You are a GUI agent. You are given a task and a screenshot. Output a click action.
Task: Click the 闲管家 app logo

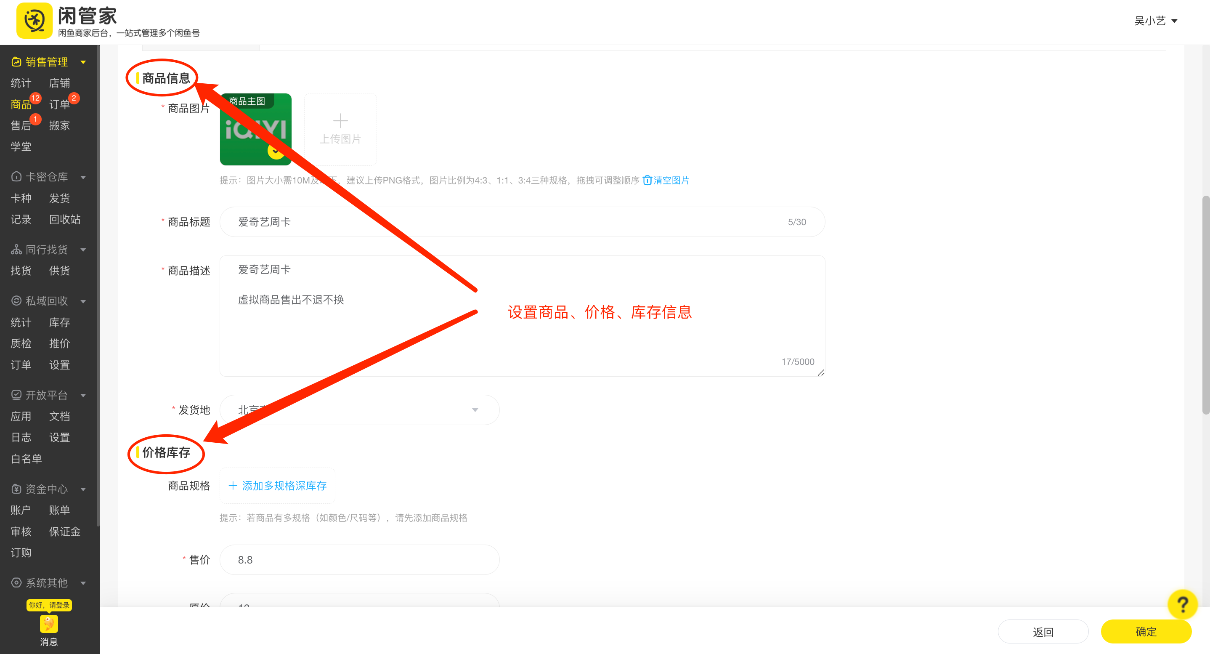tap(34, 20)
